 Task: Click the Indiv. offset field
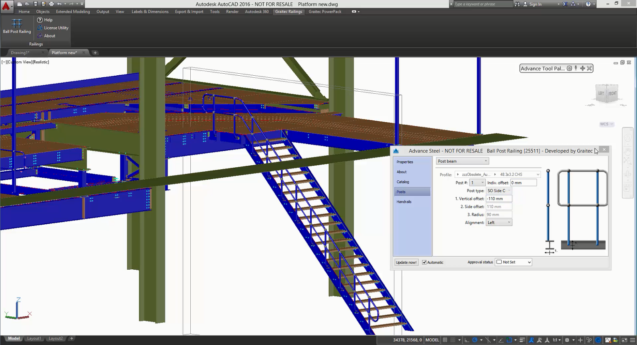pos(524,182)
